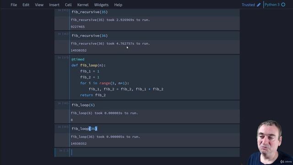Click the pencil edit mode icon
Image resolution: width=293 pixels, height=165 pixels.
[259, 5]
